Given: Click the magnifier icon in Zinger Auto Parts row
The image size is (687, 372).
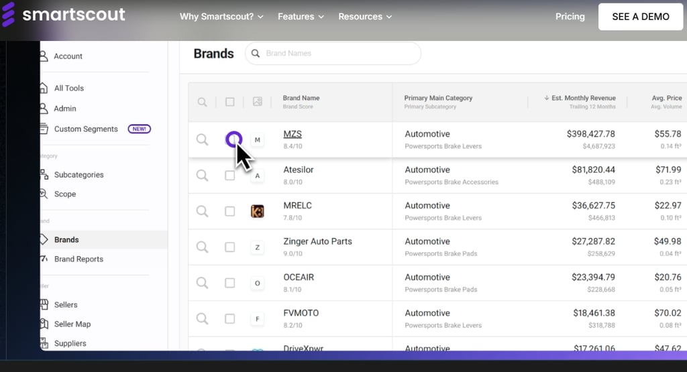Looking at the screenshot, I should click(x=202, y=247).
